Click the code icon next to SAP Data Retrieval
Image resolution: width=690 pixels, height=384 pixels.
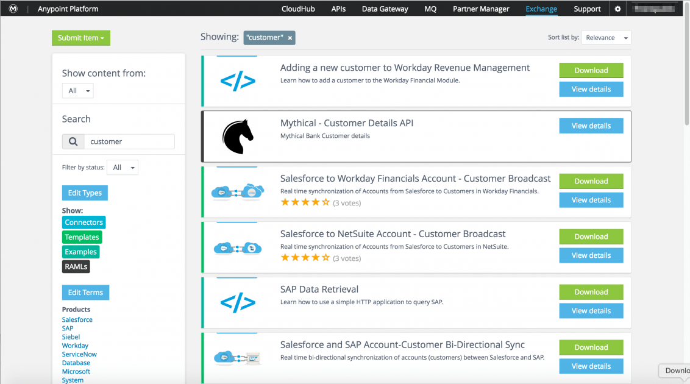tap(237, 302)
